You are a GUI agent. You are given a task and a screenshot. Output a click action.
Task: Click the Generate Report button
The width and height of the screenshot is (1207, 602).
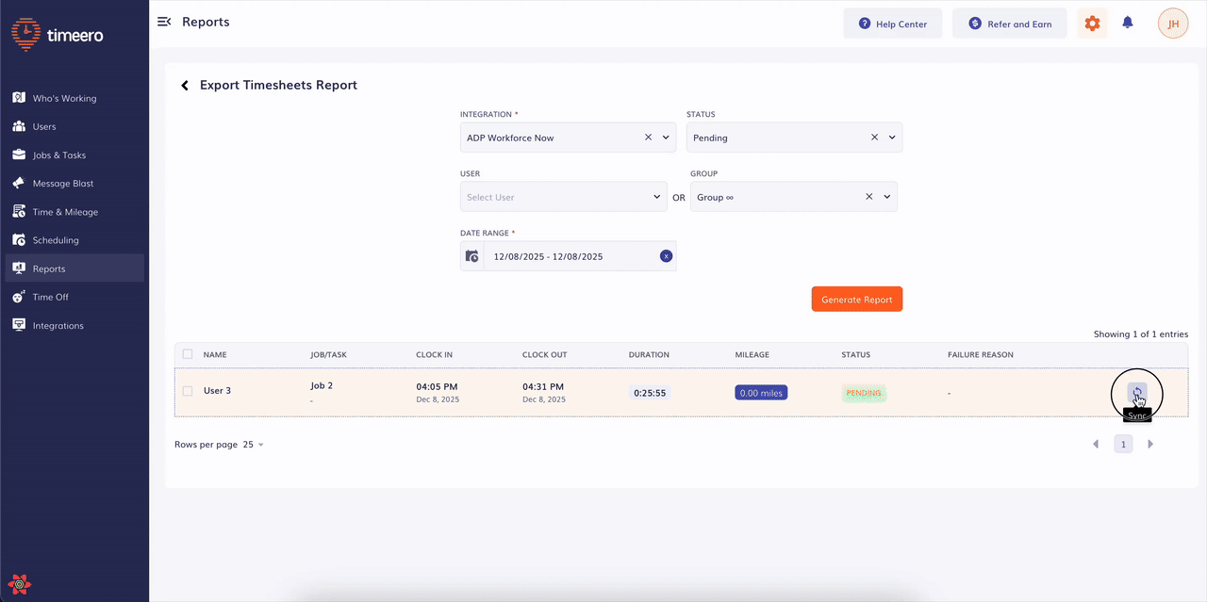[x=856, y=300]
